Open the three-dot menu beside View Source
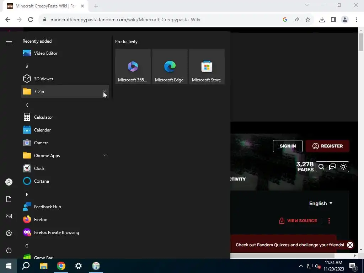This screenshot has width=364, height=273. click(329, 221)
